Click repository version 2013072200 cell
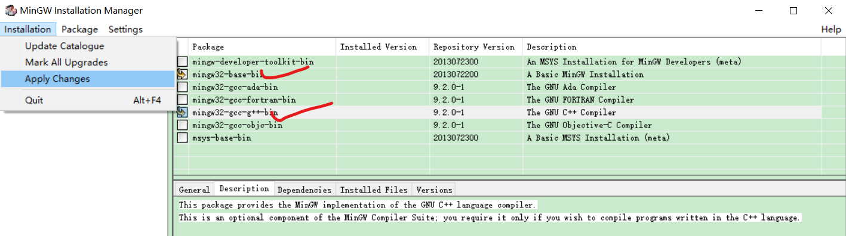 [456, 74]
